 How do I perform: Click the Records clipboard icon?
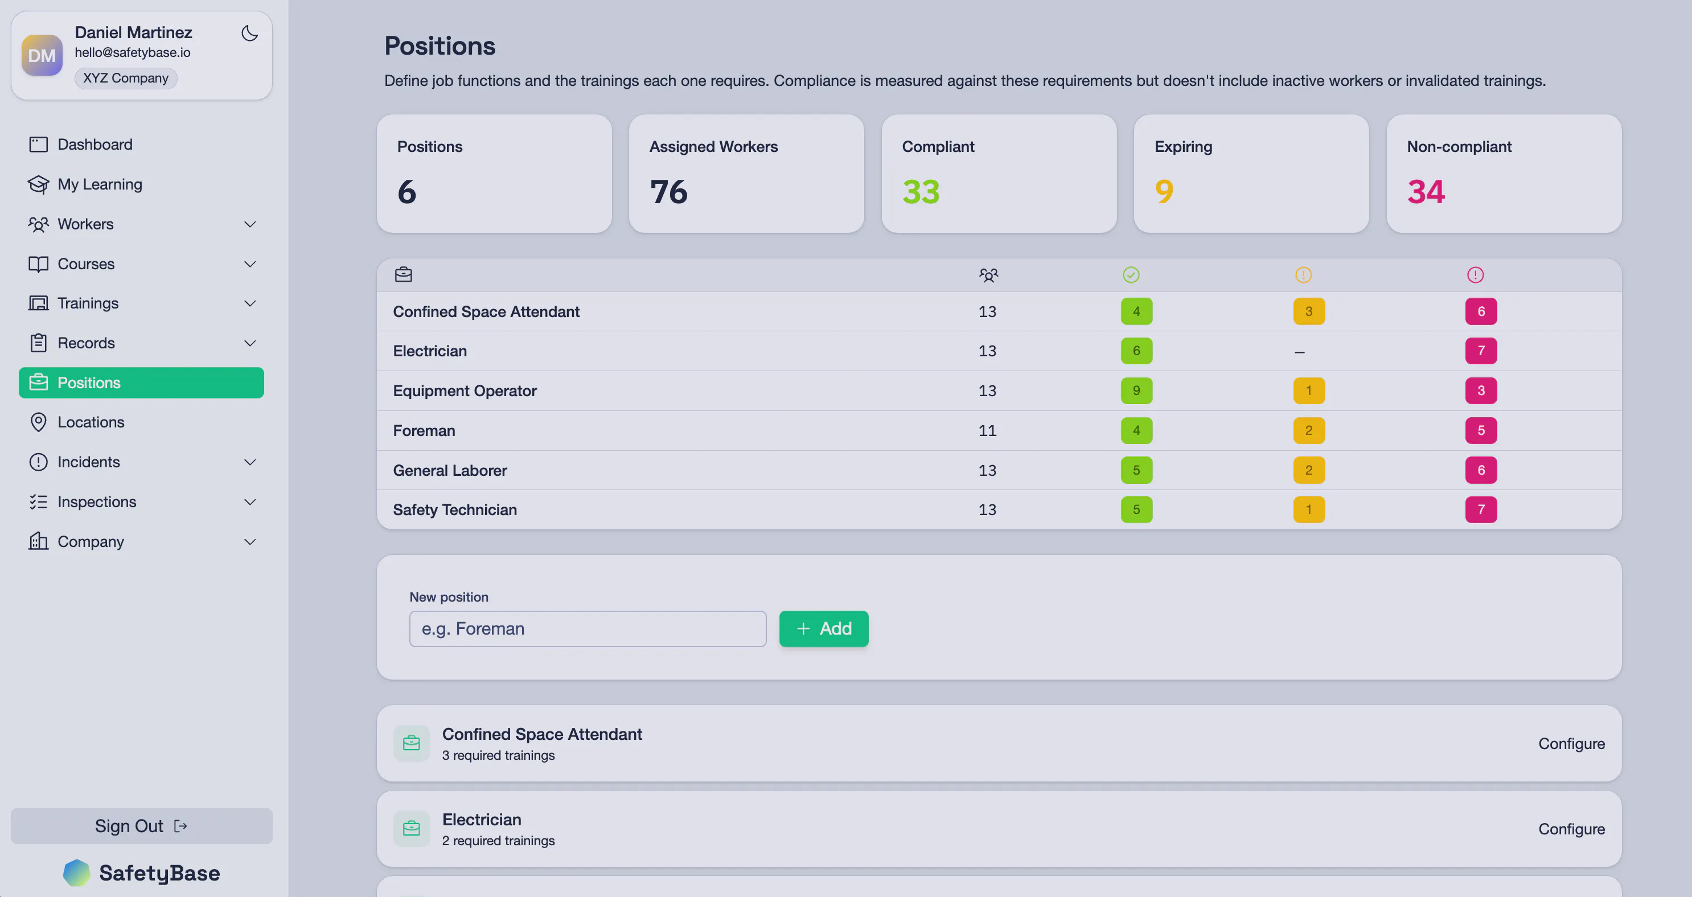(x=38, y=343)
